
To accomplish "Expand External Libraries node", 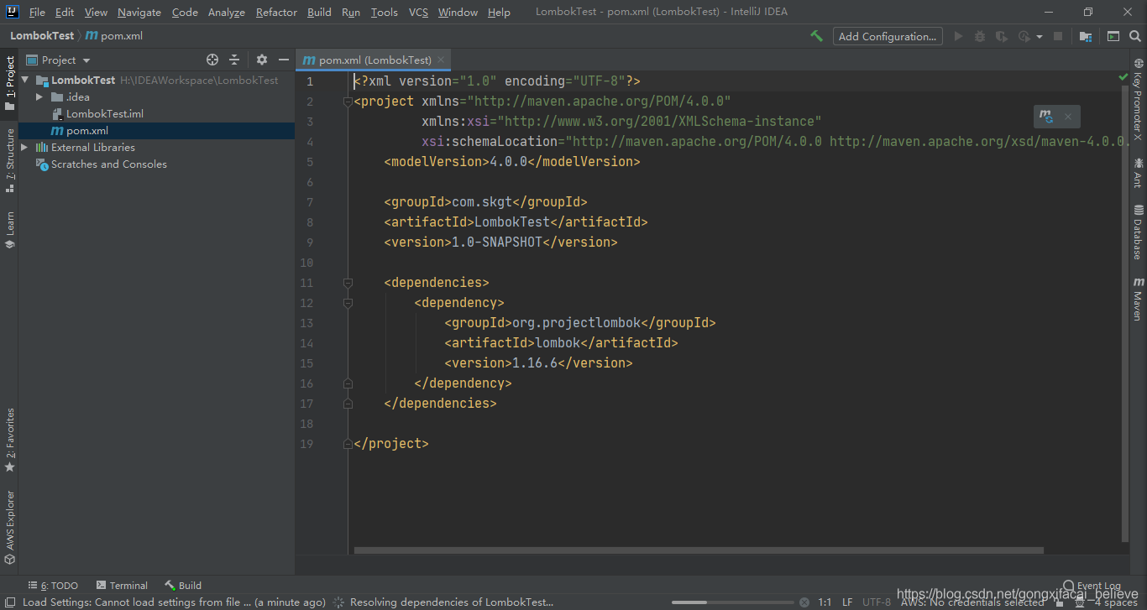I will pyautogui.click(x=24, y=148).
